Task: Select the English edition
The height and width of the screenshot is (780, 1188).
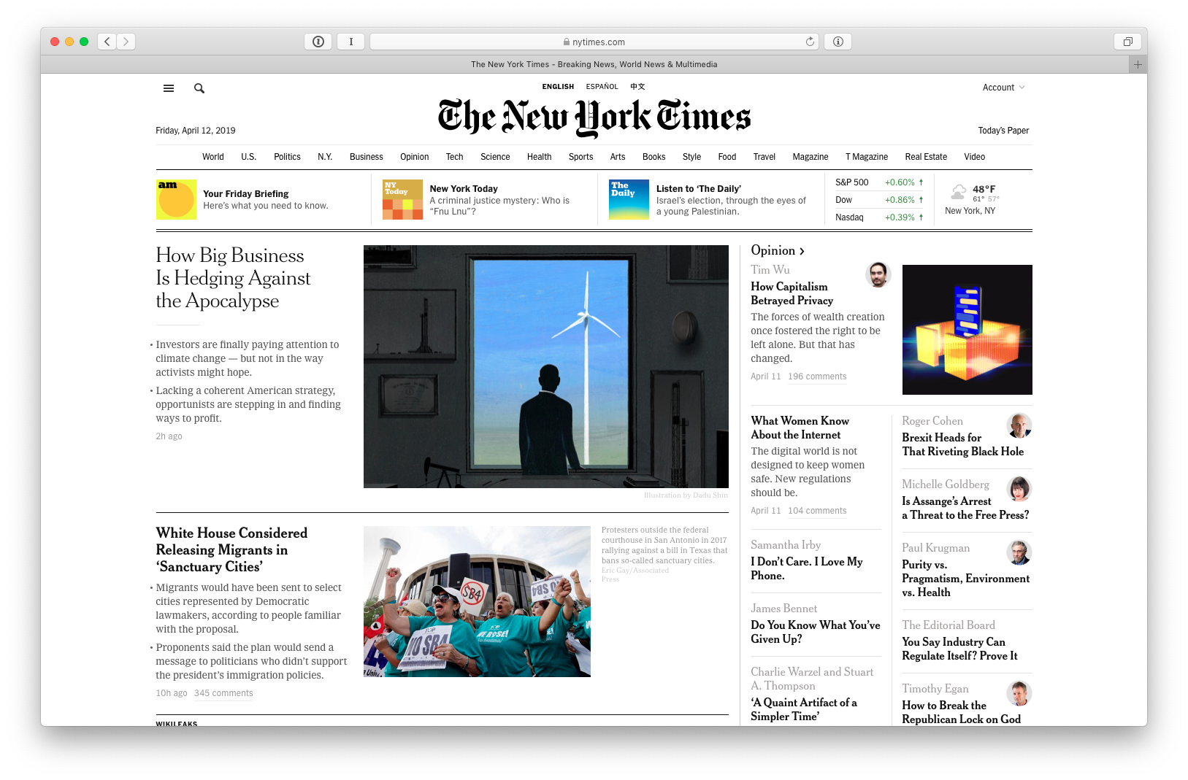Action: (558, 86)
